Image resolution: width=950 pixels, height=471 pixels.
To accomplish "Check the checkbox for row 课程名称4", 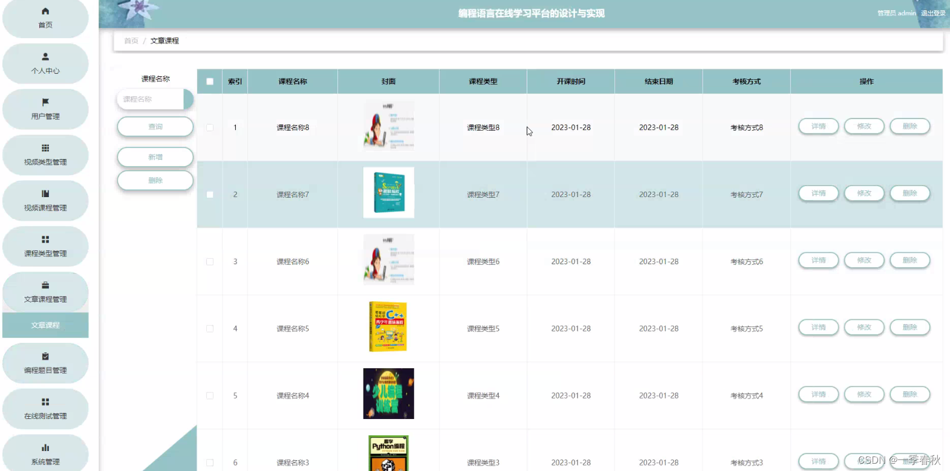I will click(x=210, y=396).
